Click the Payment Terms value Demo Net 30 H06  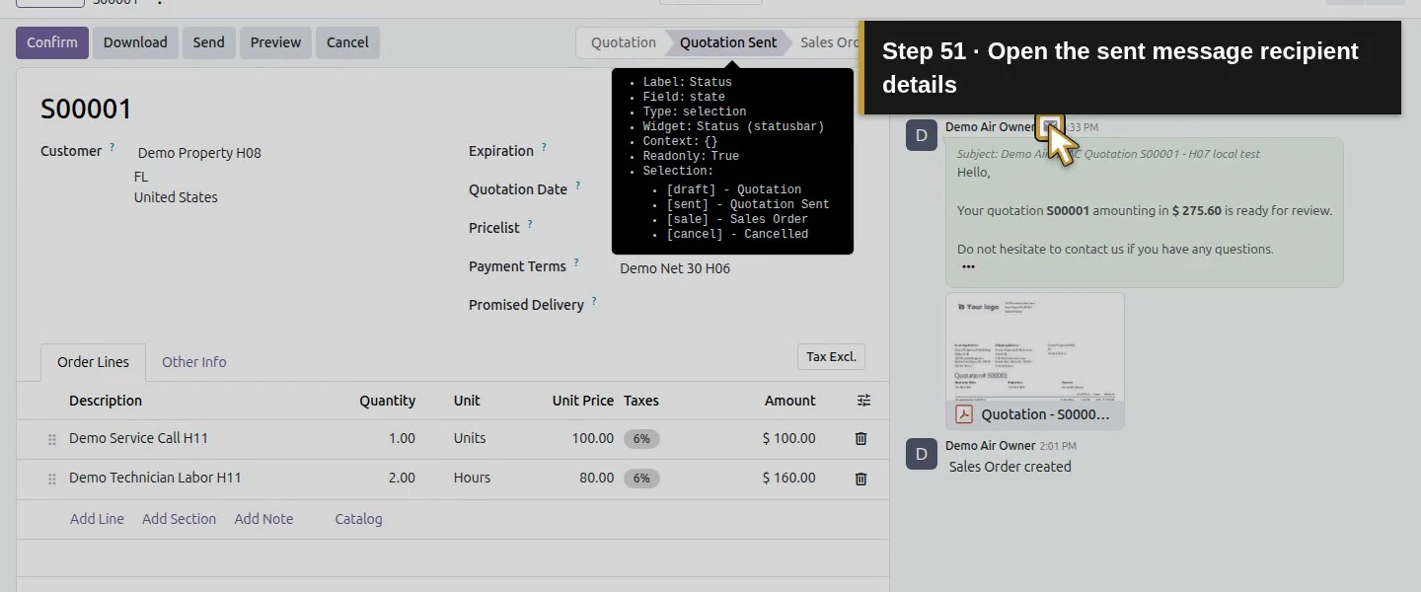675,268
